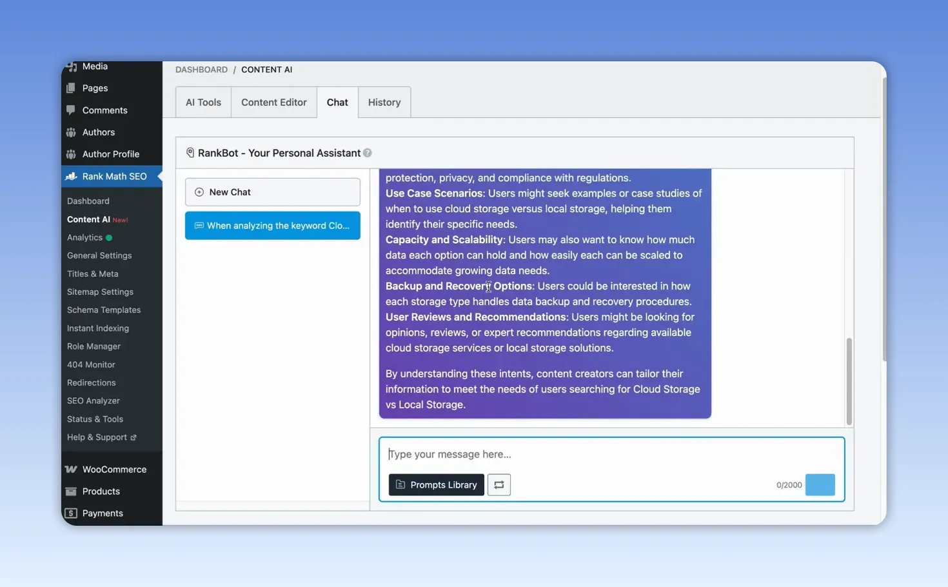The width and height of the screenshot is (948, 587).
Task: Open the History tab
Action: (x=384, y=103)
